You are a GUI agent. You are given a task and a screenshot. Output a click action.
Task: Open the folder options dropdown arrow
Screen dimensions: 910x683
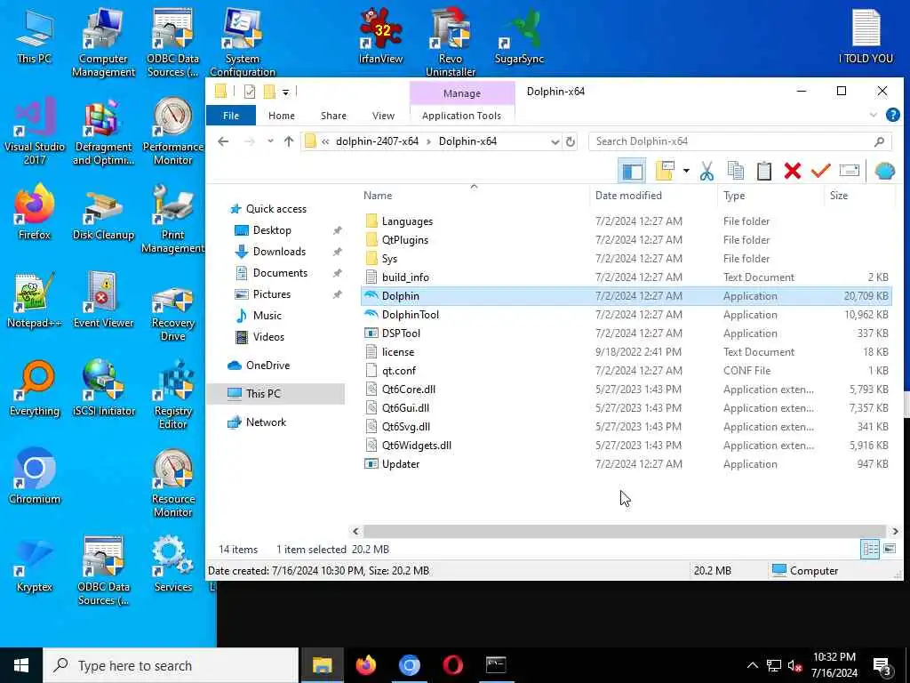[686, 171]
